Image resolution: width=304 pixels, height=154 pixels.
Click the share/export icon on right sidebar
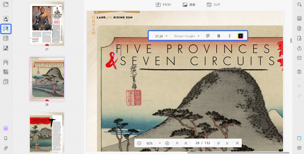pos(299,48)
